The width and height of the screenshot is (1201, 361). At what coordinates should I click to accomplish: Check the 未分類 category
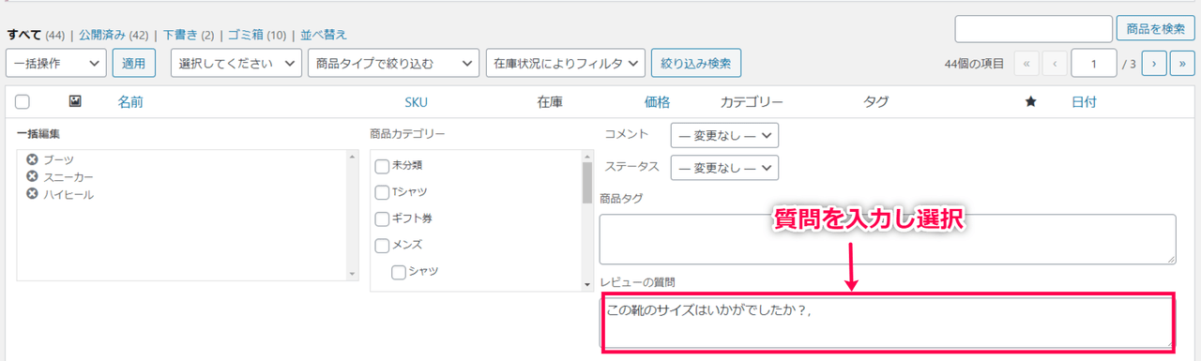382,166
